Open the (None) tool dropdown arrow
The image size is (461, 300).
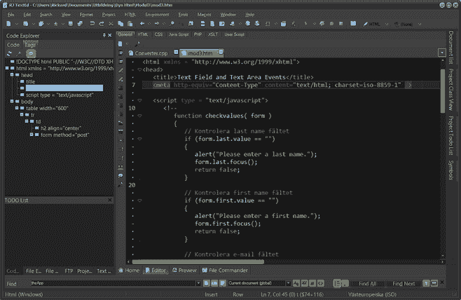click(x=420, y=24)
